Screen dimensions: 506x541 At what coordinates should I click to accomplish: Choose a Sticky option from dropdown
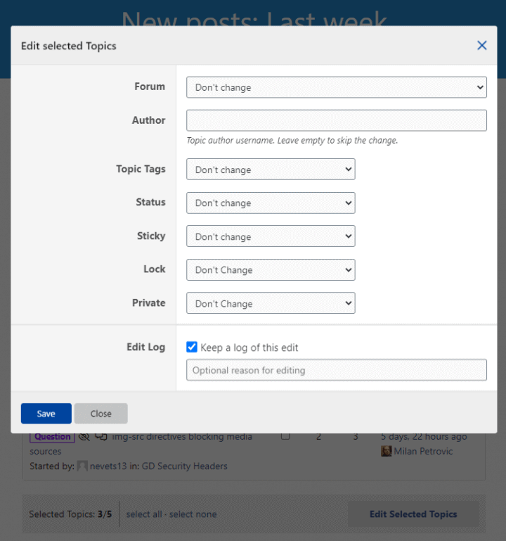[271, 236]
